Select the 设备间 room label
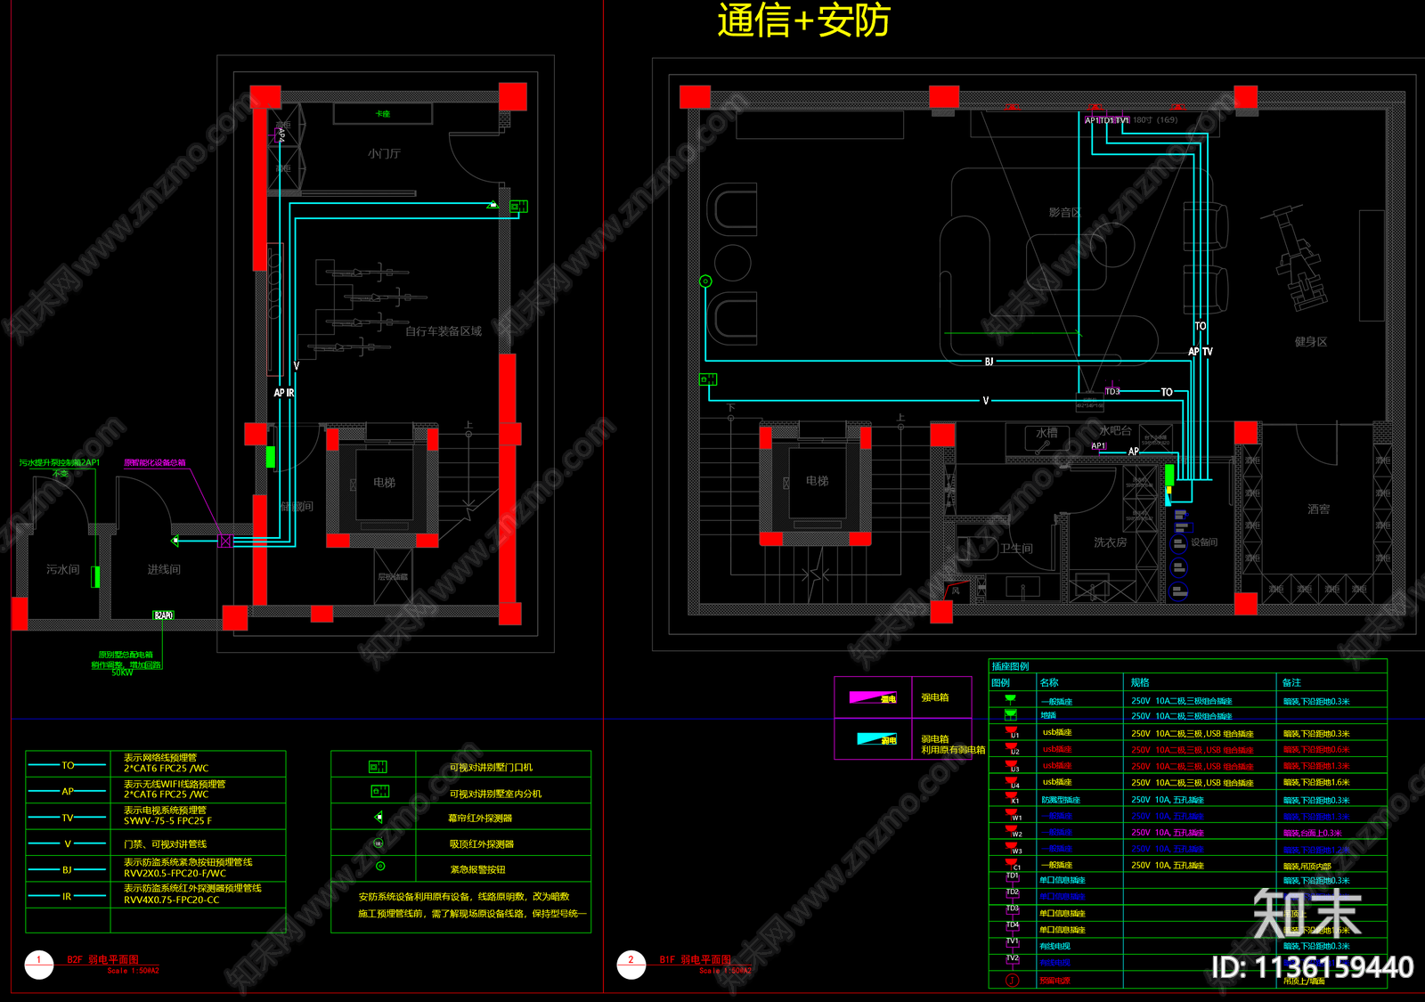Image resolution: width=1425 pixels, height=1002 pixels. click(x=1204, y=542)
